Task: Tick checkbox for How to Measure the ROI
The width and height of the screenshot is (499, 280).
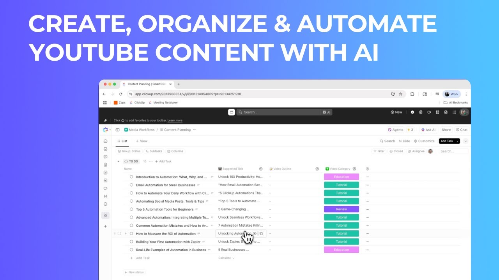Action: 119,233
